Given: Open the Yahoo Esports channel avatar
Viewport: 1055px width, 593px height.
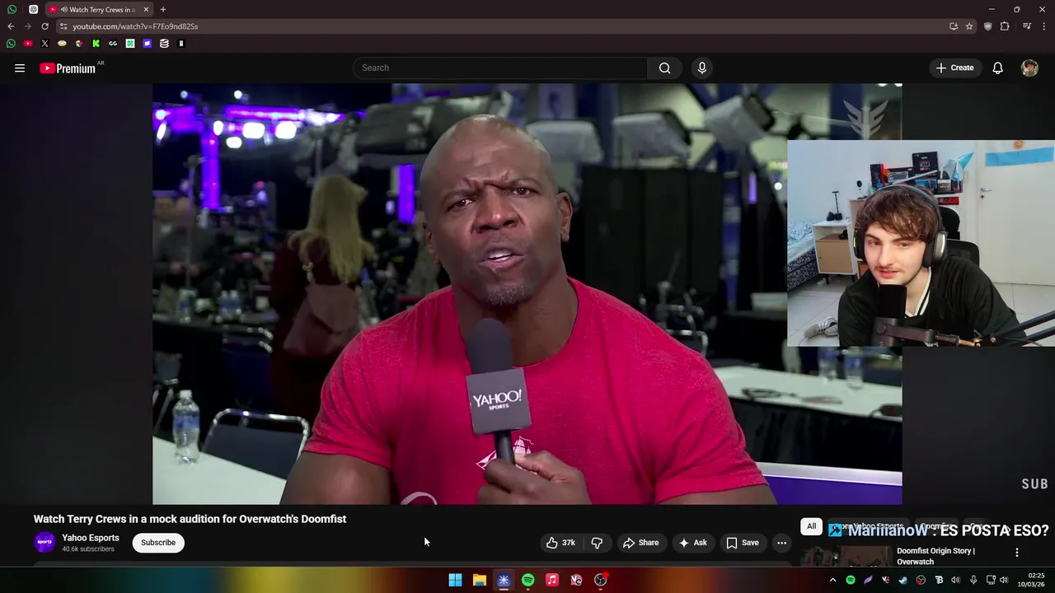Looking at the screenshot, I should click(x=45, y=543).
